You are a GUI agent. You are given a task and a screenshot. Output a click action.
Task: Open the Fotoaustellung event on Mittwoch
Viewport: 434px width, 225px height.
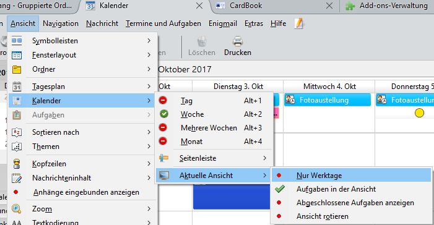(328, 100)
